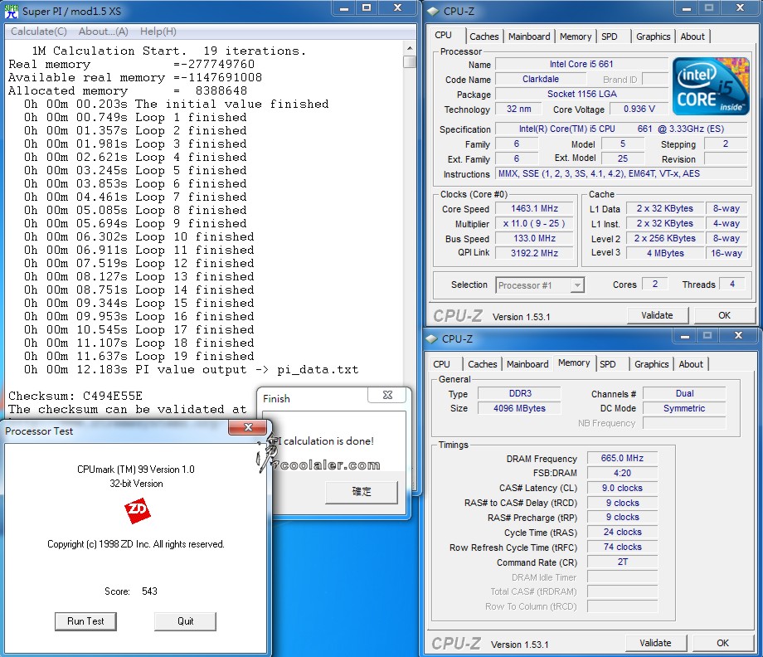Switch to Mainboard tab in top CPU-Z
The width and height of the screenshot is (763, 657).
(529, 36)
